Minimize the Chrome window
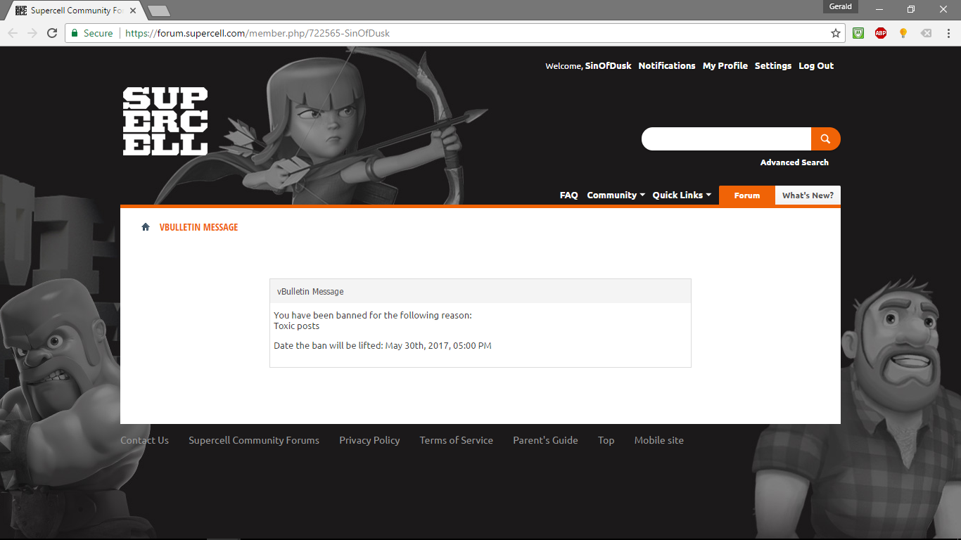Screen dimensions: 961x540 [879, 9]
